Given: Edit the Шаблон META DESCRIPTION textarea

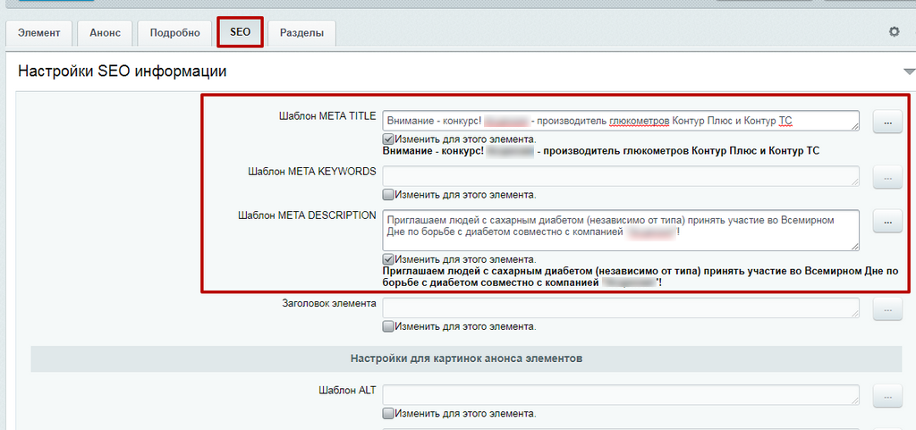Looking at the screenshot, I should (621, 231).
